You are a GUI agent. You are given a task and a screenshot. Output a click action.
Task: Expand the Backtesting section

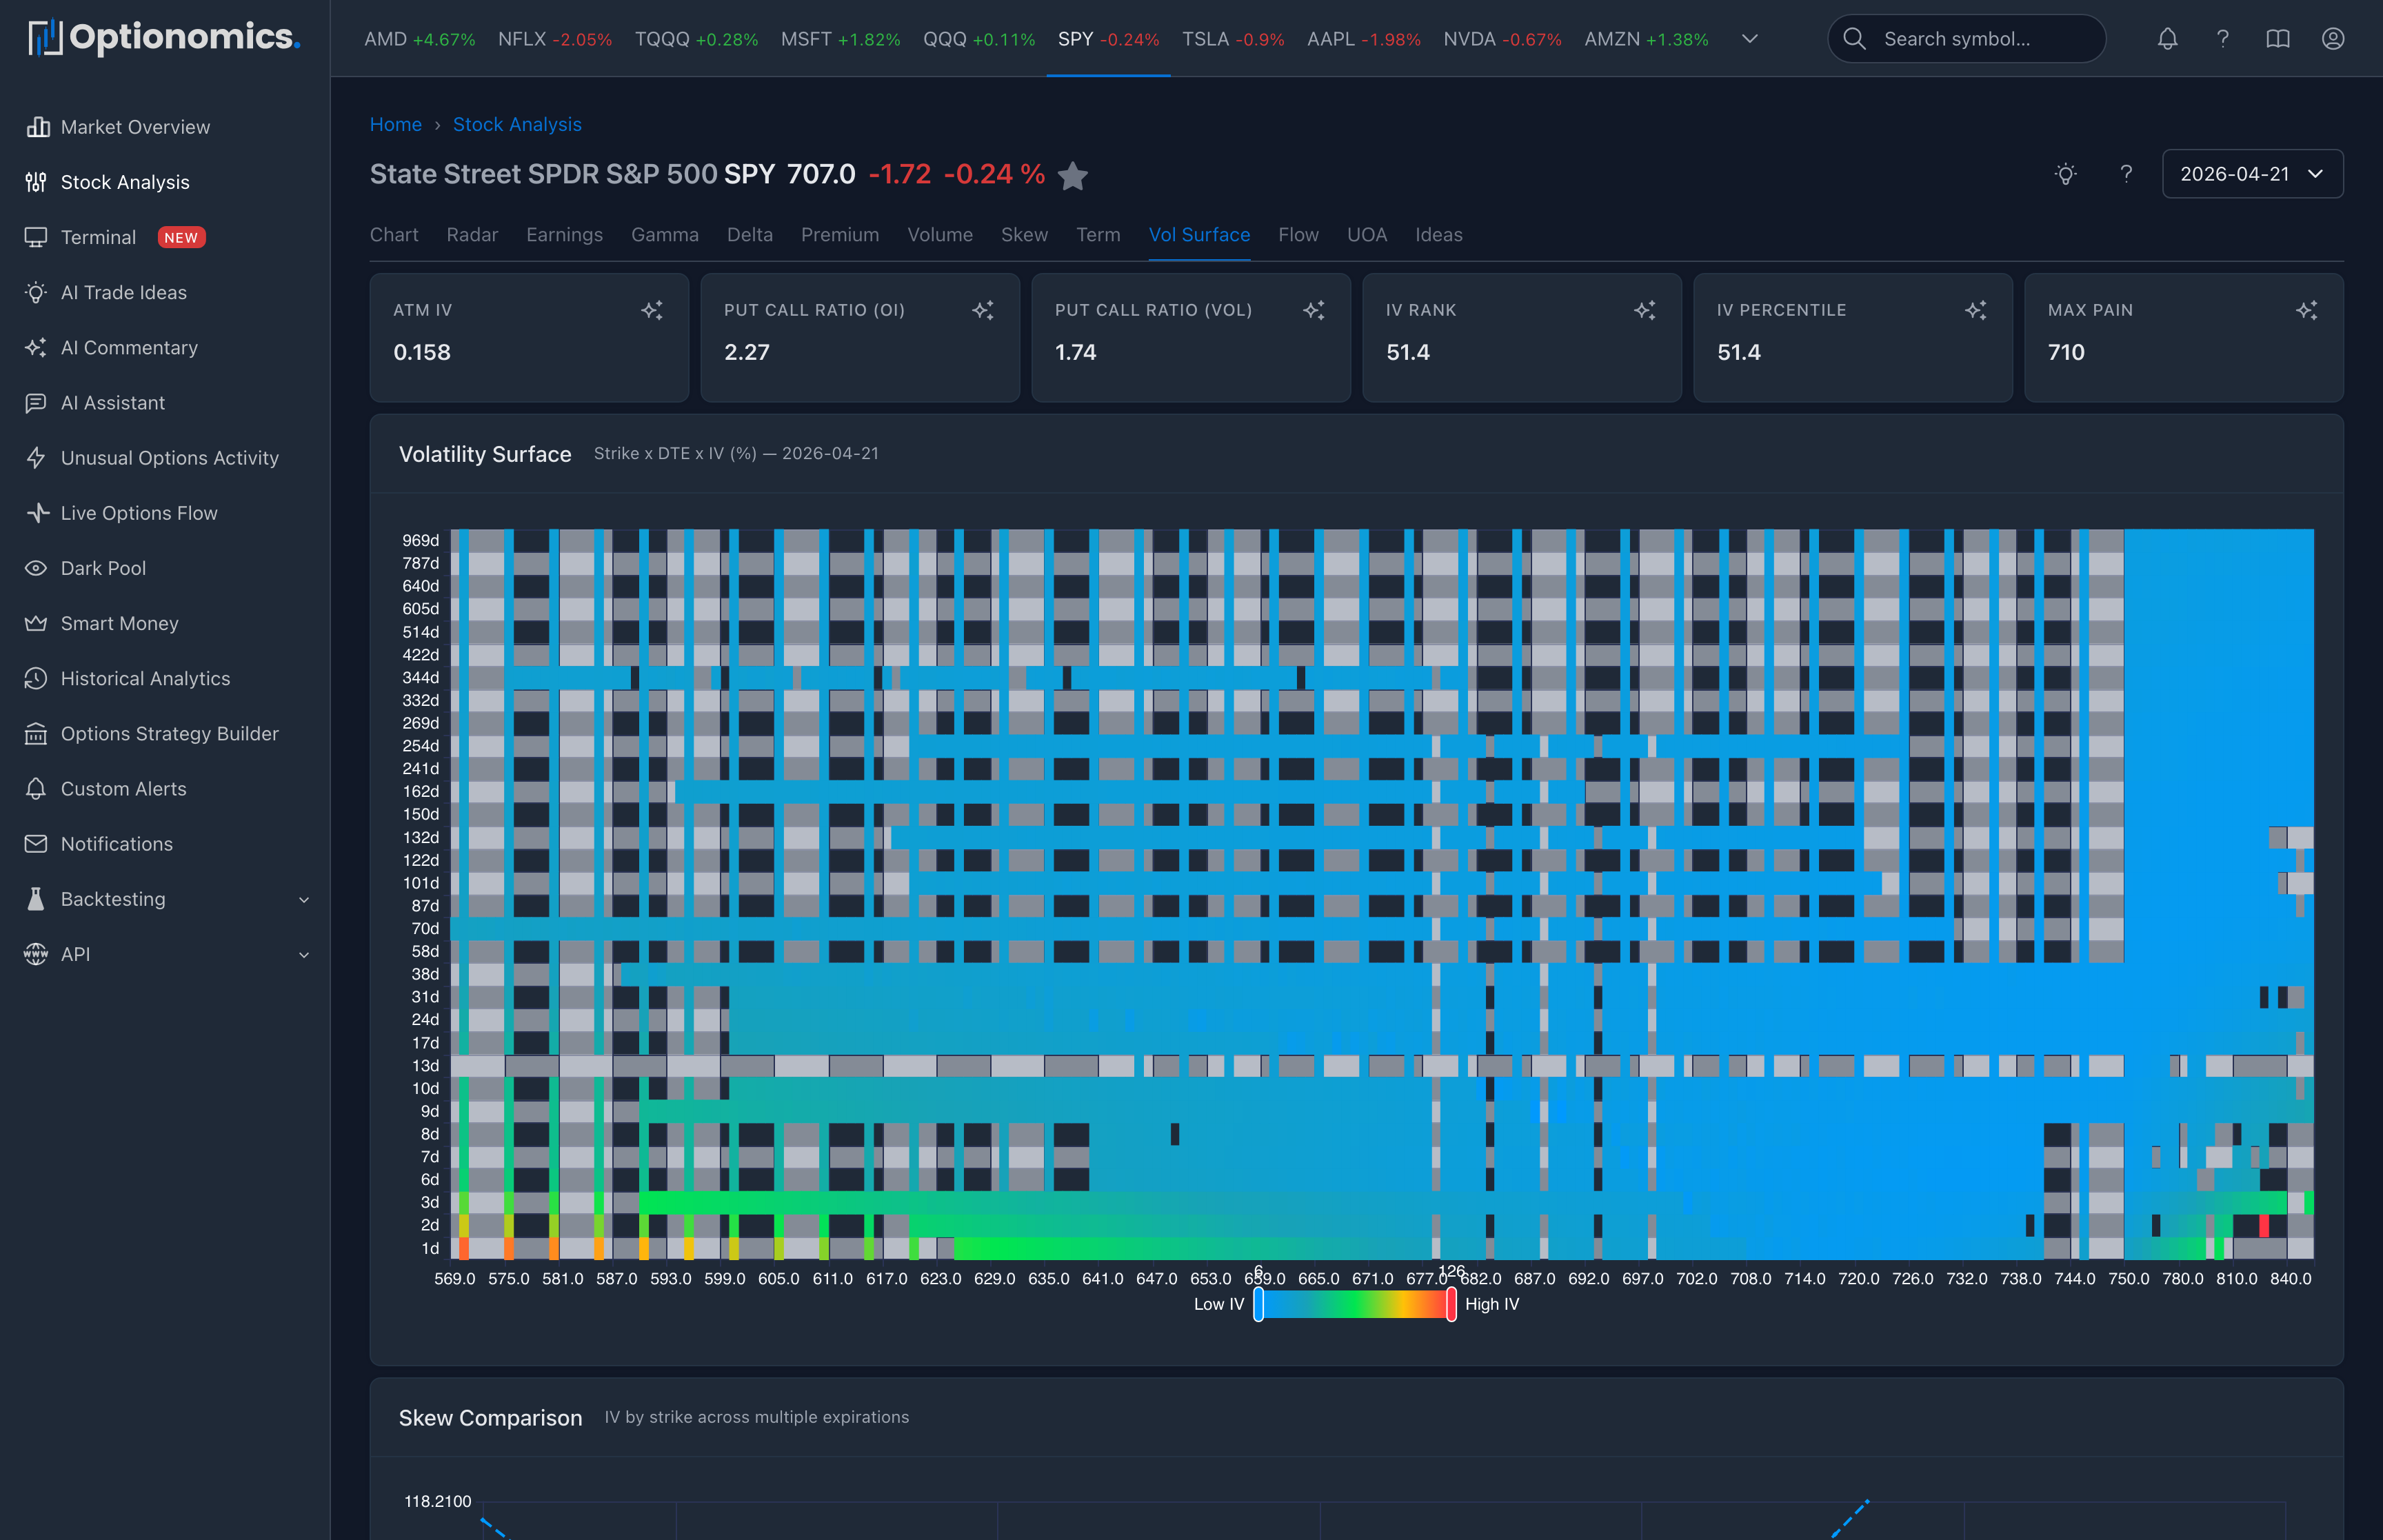tap(112, 899)
